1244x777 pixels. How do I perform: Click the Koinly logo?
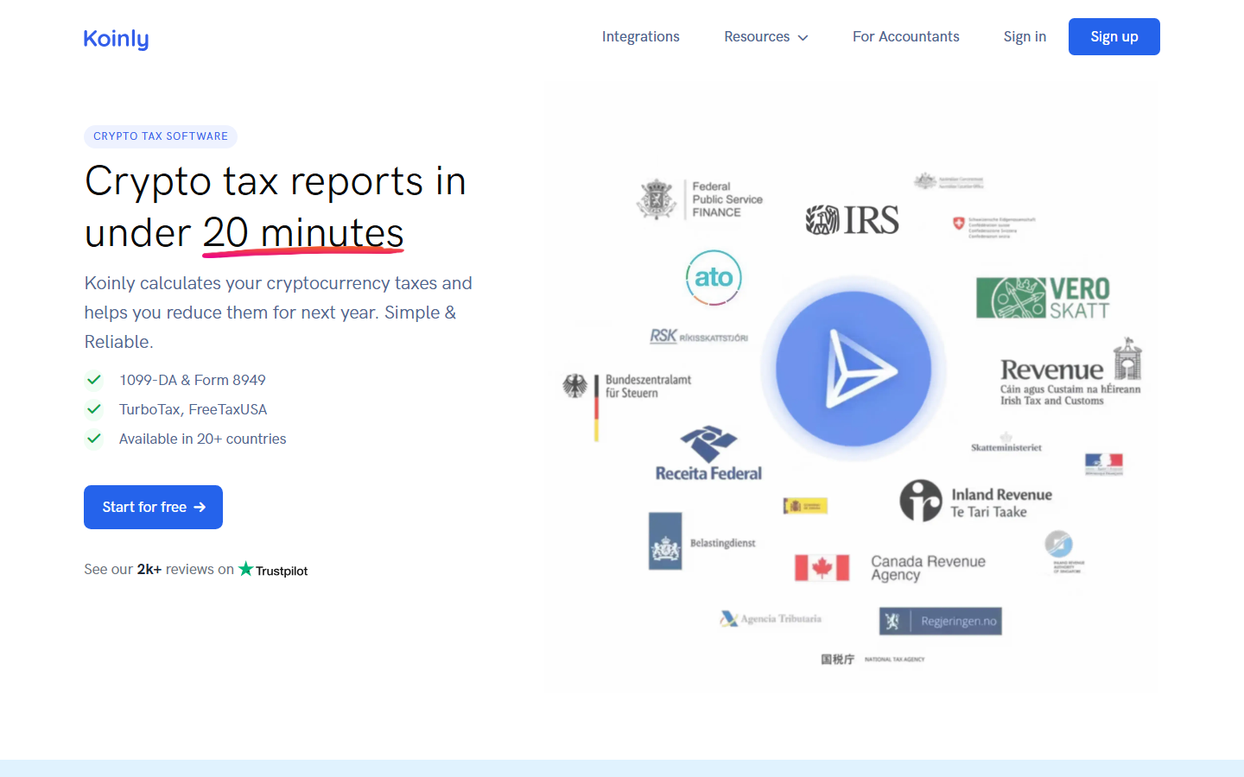pyautogui.click(x=116, y=39)
